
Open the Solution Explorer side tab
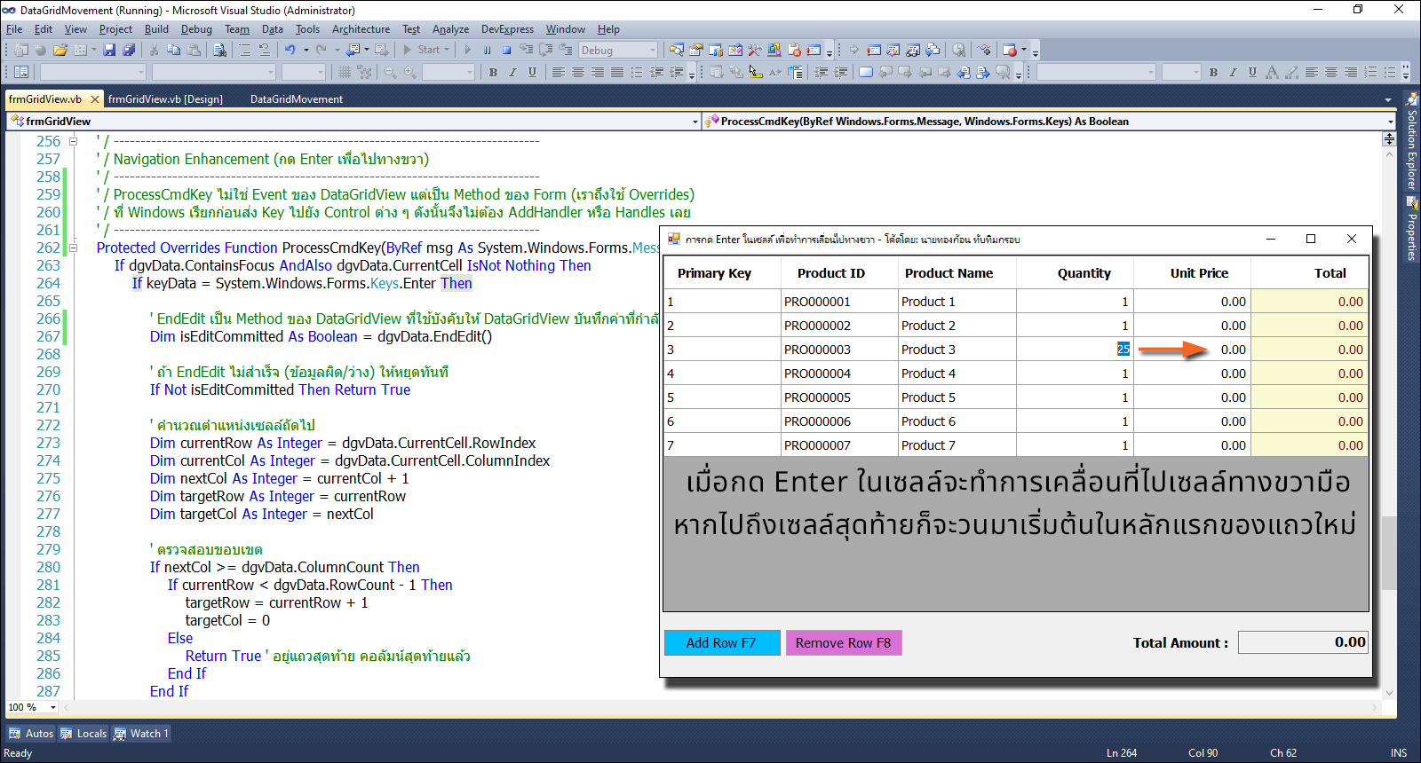pyautogui.click(x=1411, y=142)
